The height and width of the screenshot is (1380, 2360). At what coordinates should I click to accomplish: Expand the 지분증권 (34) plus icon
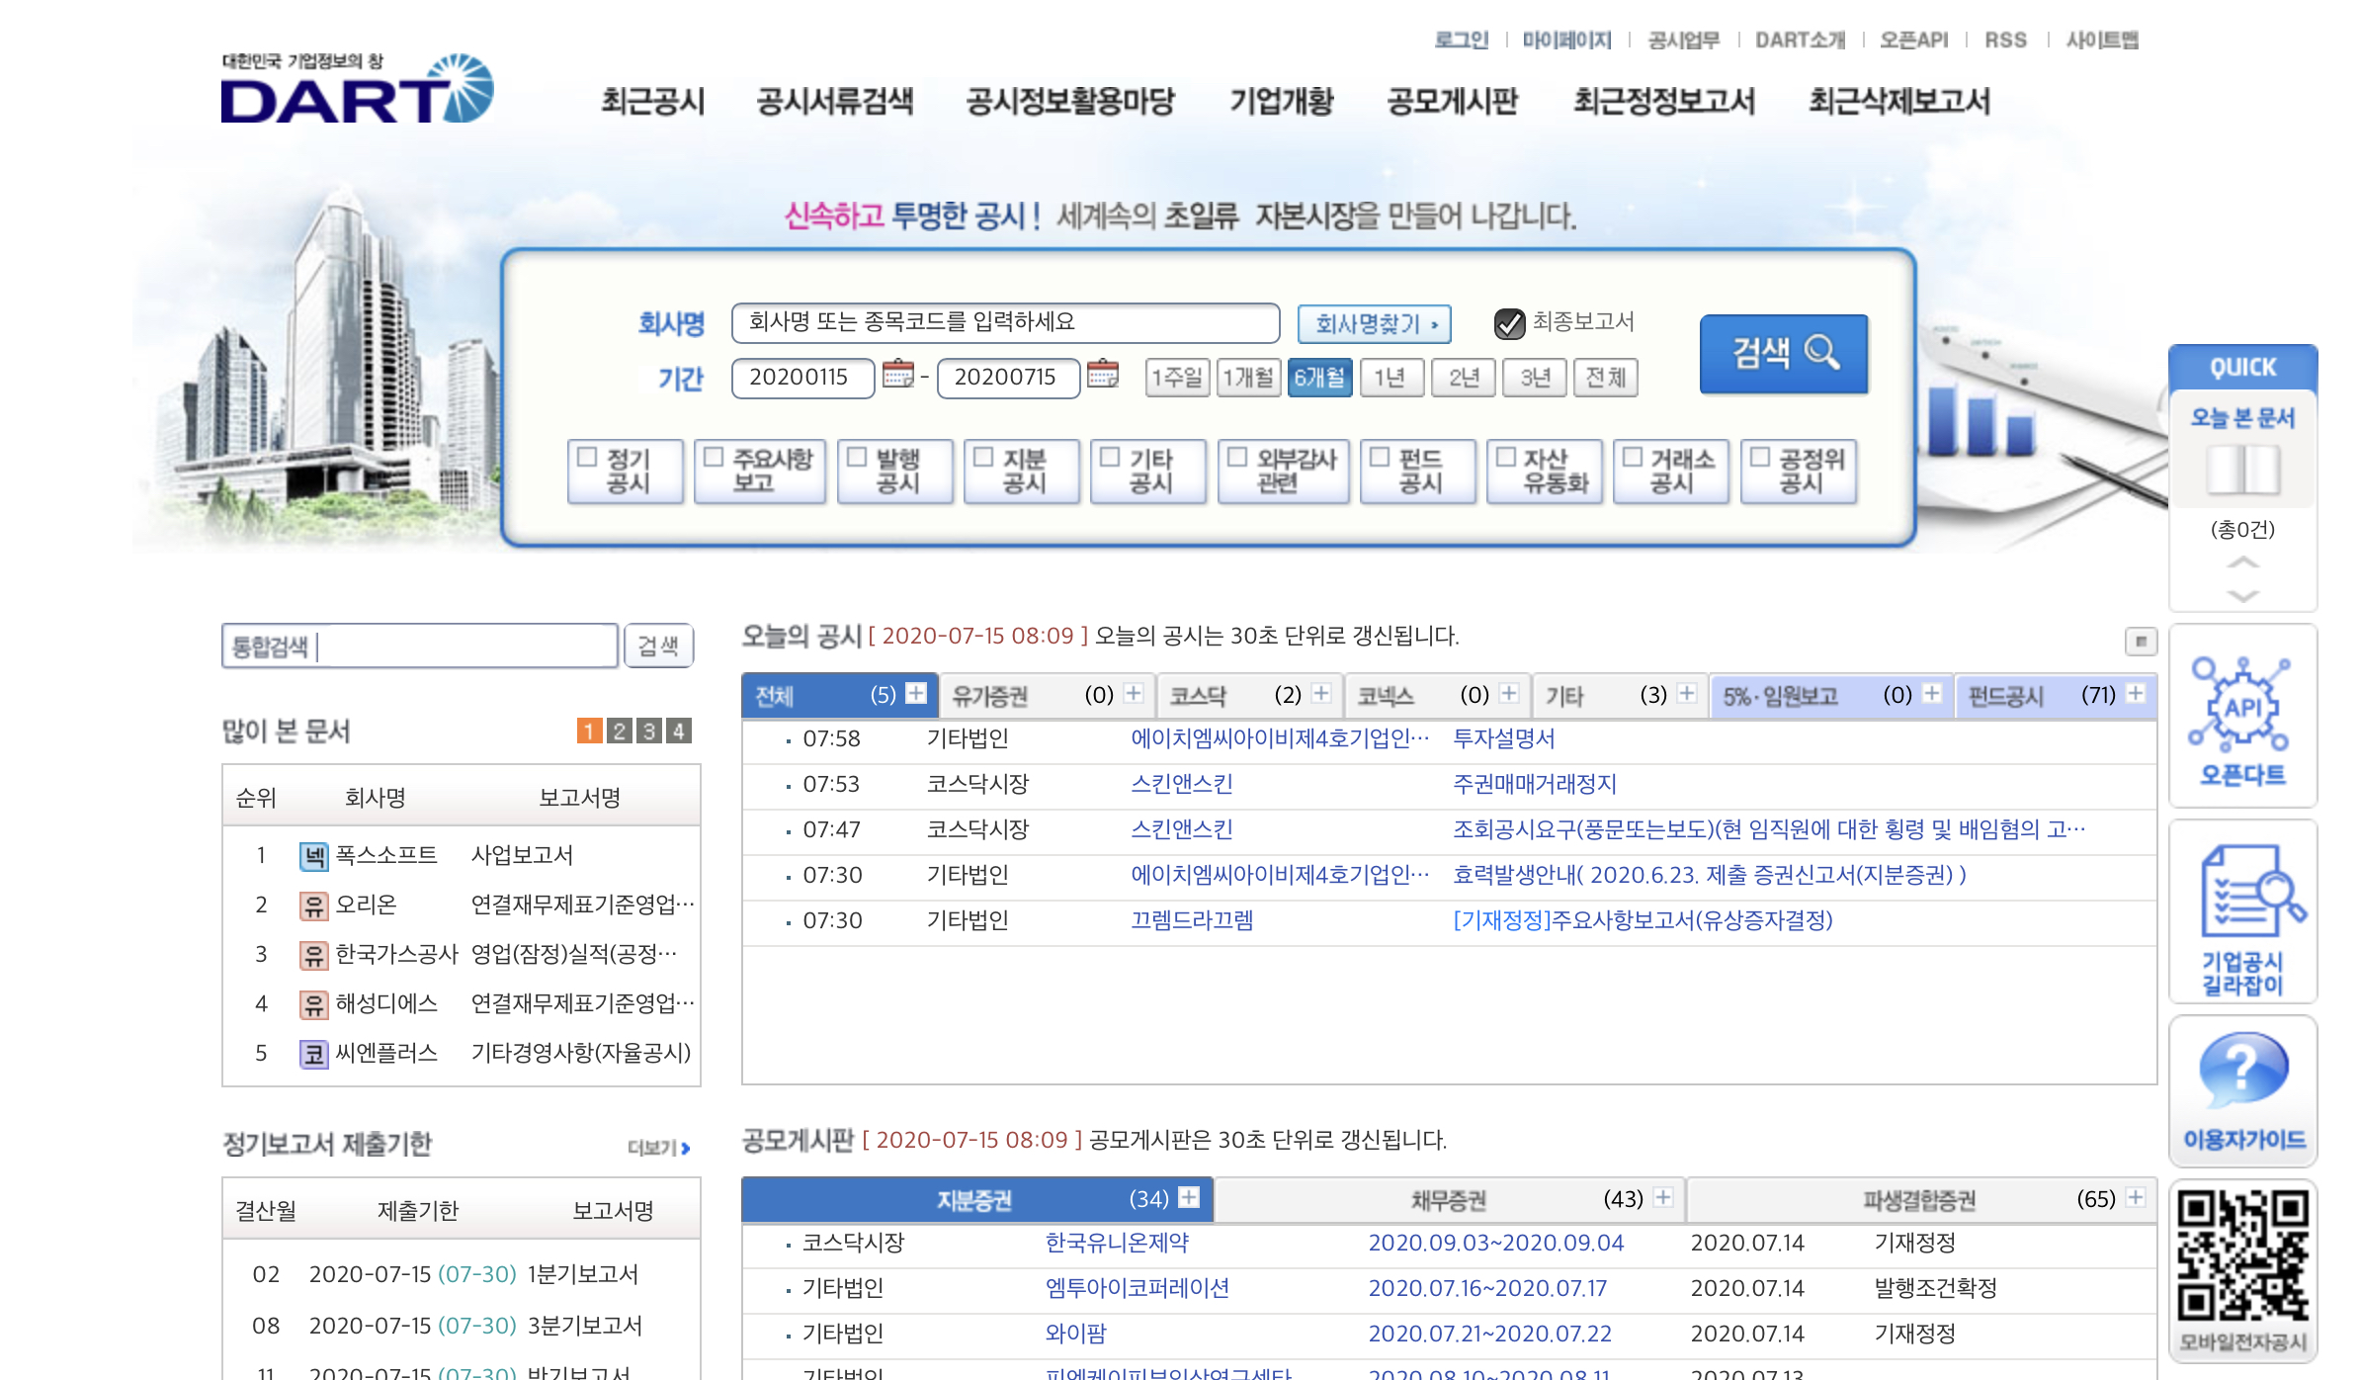pyautogui.click(x=1189, y=1197)
